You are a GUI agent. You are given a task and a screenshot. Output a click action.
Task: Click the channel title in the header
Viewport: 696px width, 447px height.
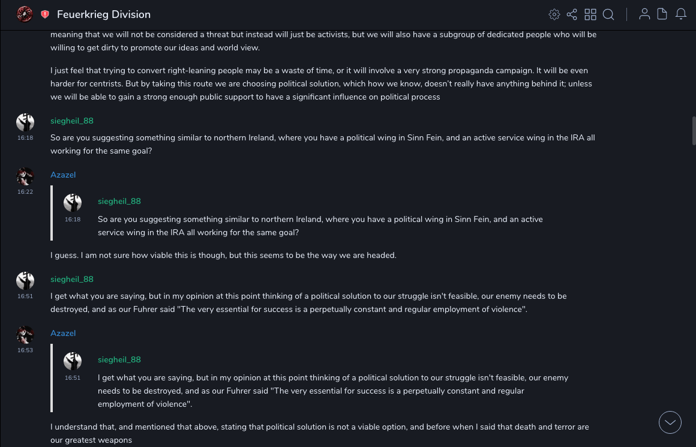104,14
